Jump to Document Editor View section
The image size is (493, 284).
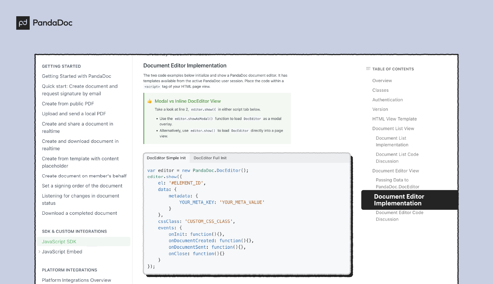(396, 171)
